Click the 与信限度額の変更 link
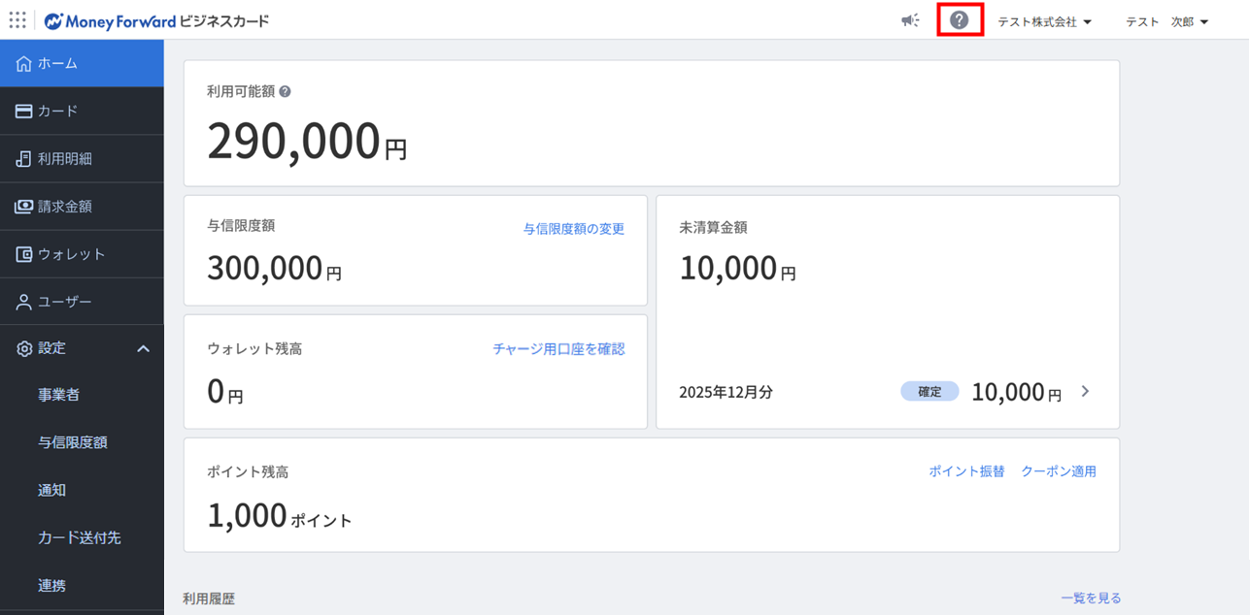This screenshot has width=1250, height=615. click(573, 229)
